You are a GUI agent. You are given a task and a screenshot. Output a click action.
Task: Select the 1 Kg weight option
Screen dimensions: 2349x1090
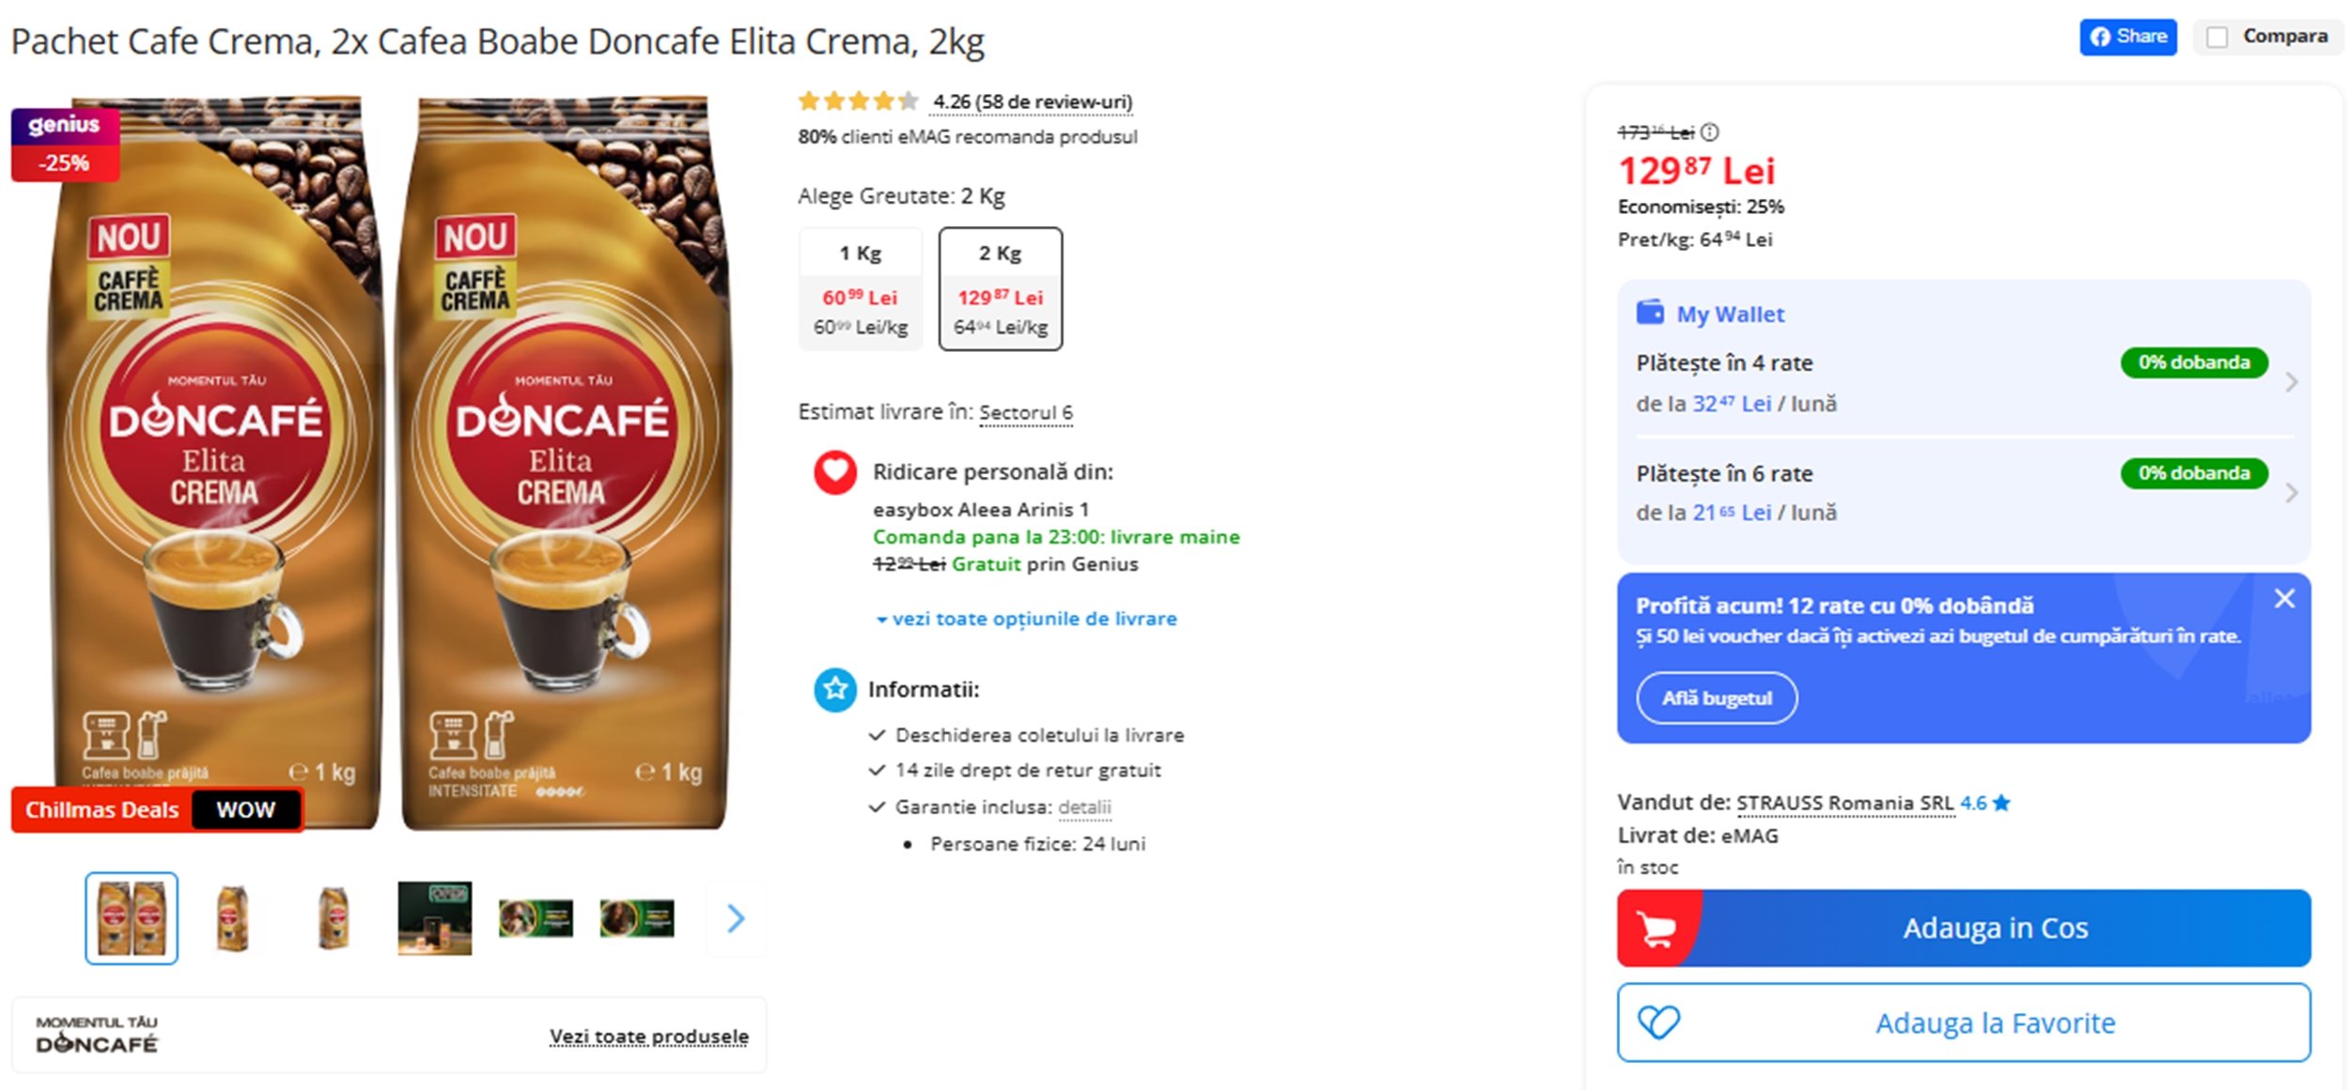pos(860,288)
